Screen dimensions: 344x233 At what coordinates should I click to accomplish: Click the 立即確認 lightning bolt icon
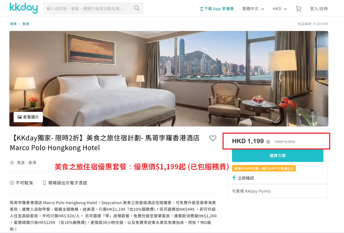pos(234,178)
